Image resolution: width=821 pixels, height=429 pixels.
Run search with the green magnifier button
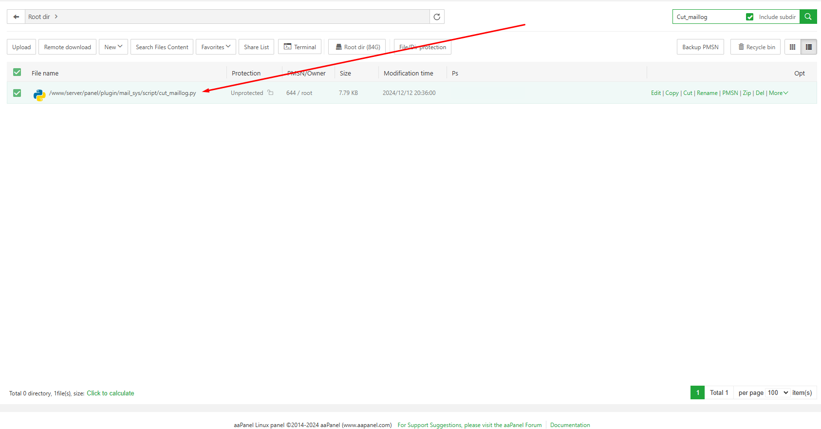pos(808,17)
